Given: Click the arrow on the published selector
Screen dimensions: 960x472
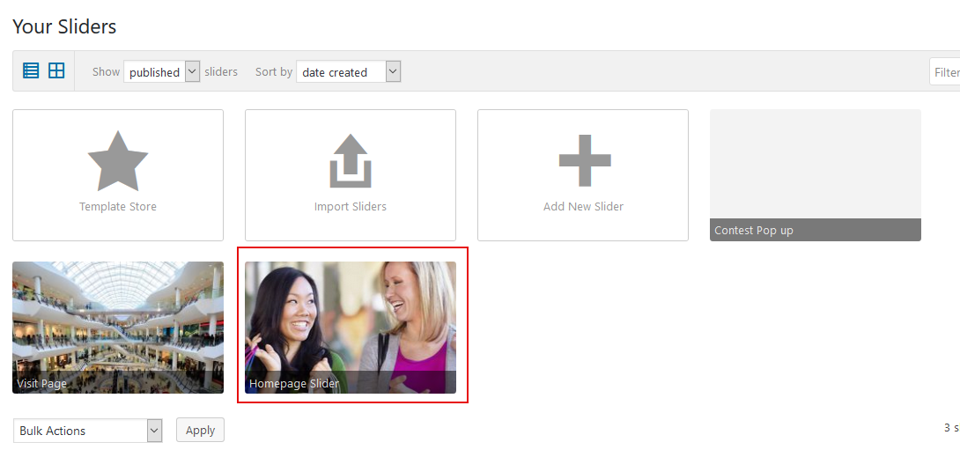Looking at the screenshot, I should [x=192, y=72].
